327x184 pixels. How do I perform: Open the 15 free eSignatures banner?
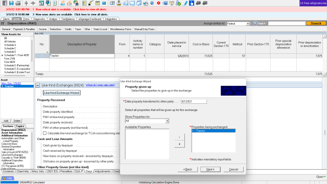point(313,3)
